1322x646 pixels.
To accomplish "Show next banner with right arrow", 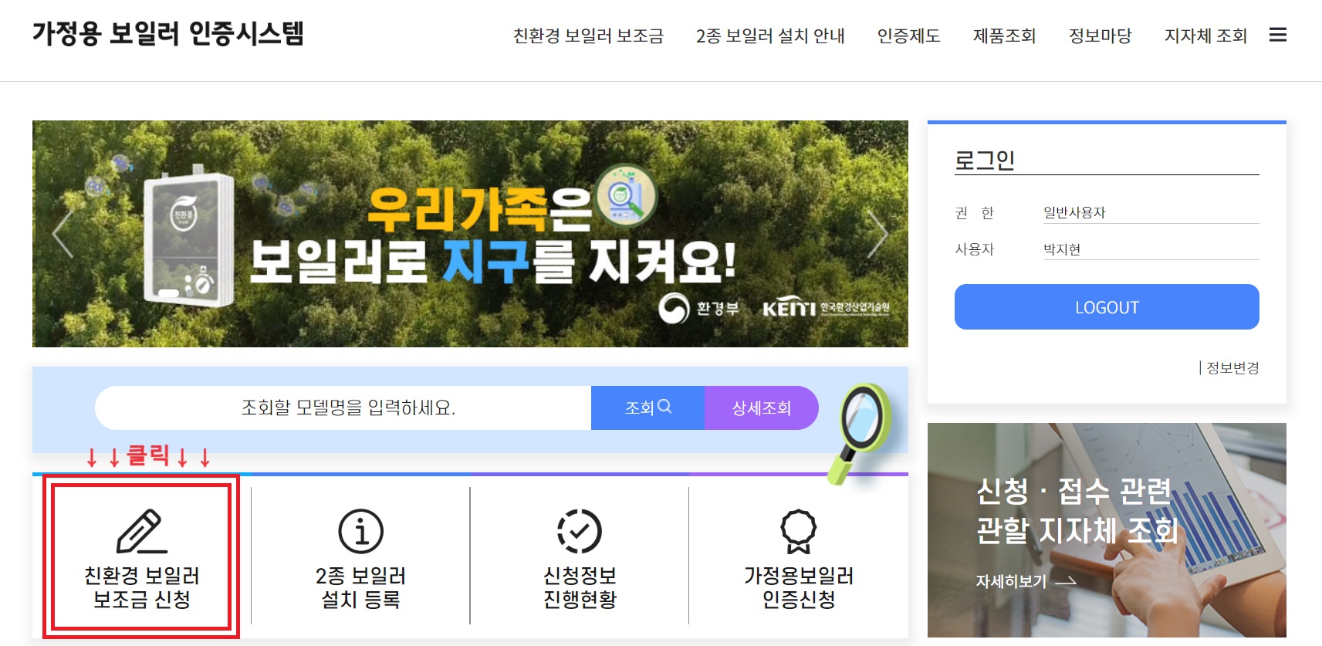I will tap(877, 233).
